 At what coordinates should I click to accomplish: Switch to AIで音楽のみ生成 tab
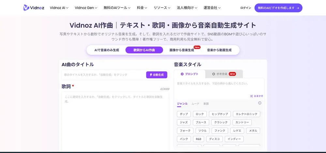(x=107, y=50)
